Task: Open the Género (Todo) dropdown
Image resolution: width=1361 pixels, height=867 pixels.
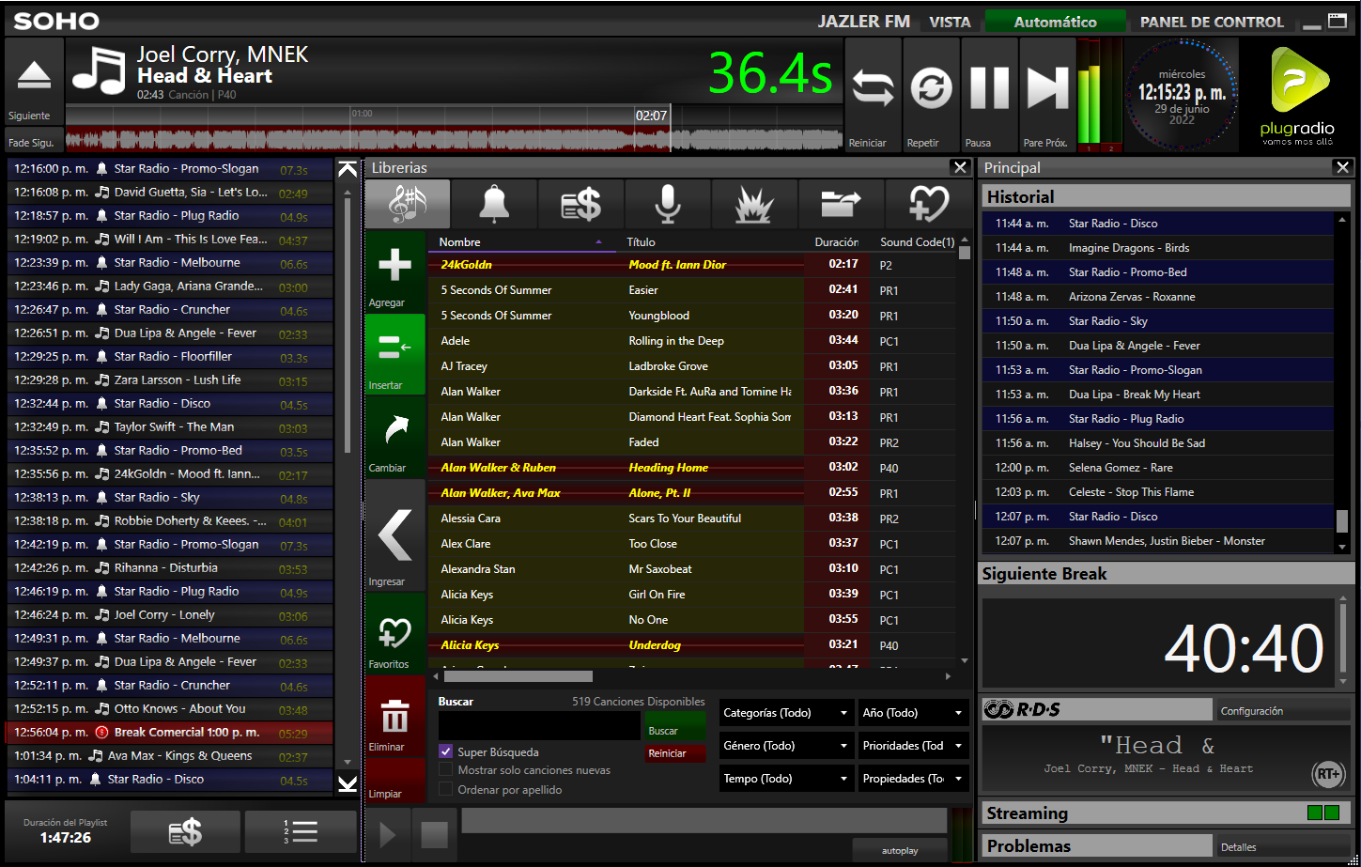Action: [787, 746]
